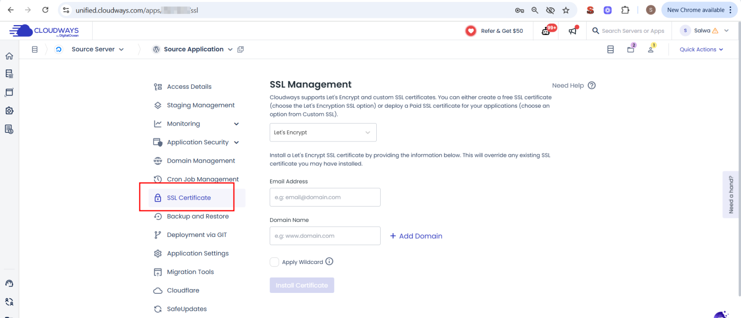Open the Let's Encrypt SSL type dropdown

coord(323,132)
